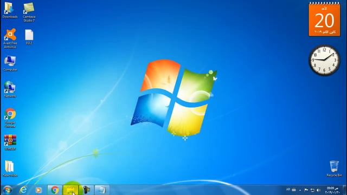Launch Camtasia Studio 7 shortcut

click(29, 12)
